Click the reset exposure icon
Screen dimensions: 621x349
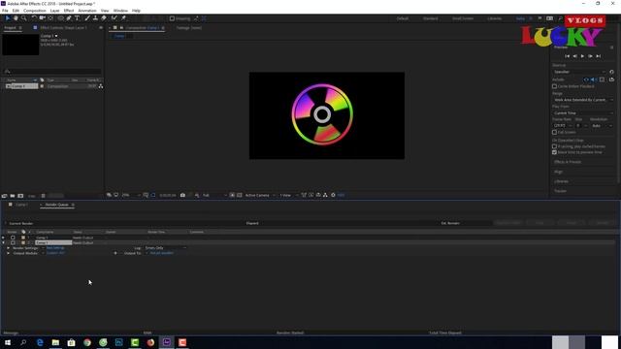(x=333, y=195)
